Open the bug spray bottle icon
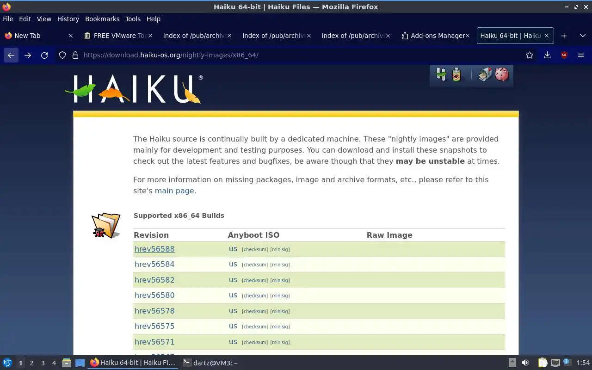The width and height of the screenshot is (592, 370). pos(456,74)
